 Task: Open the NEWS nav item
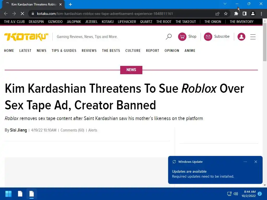click(x=41, y=51)
